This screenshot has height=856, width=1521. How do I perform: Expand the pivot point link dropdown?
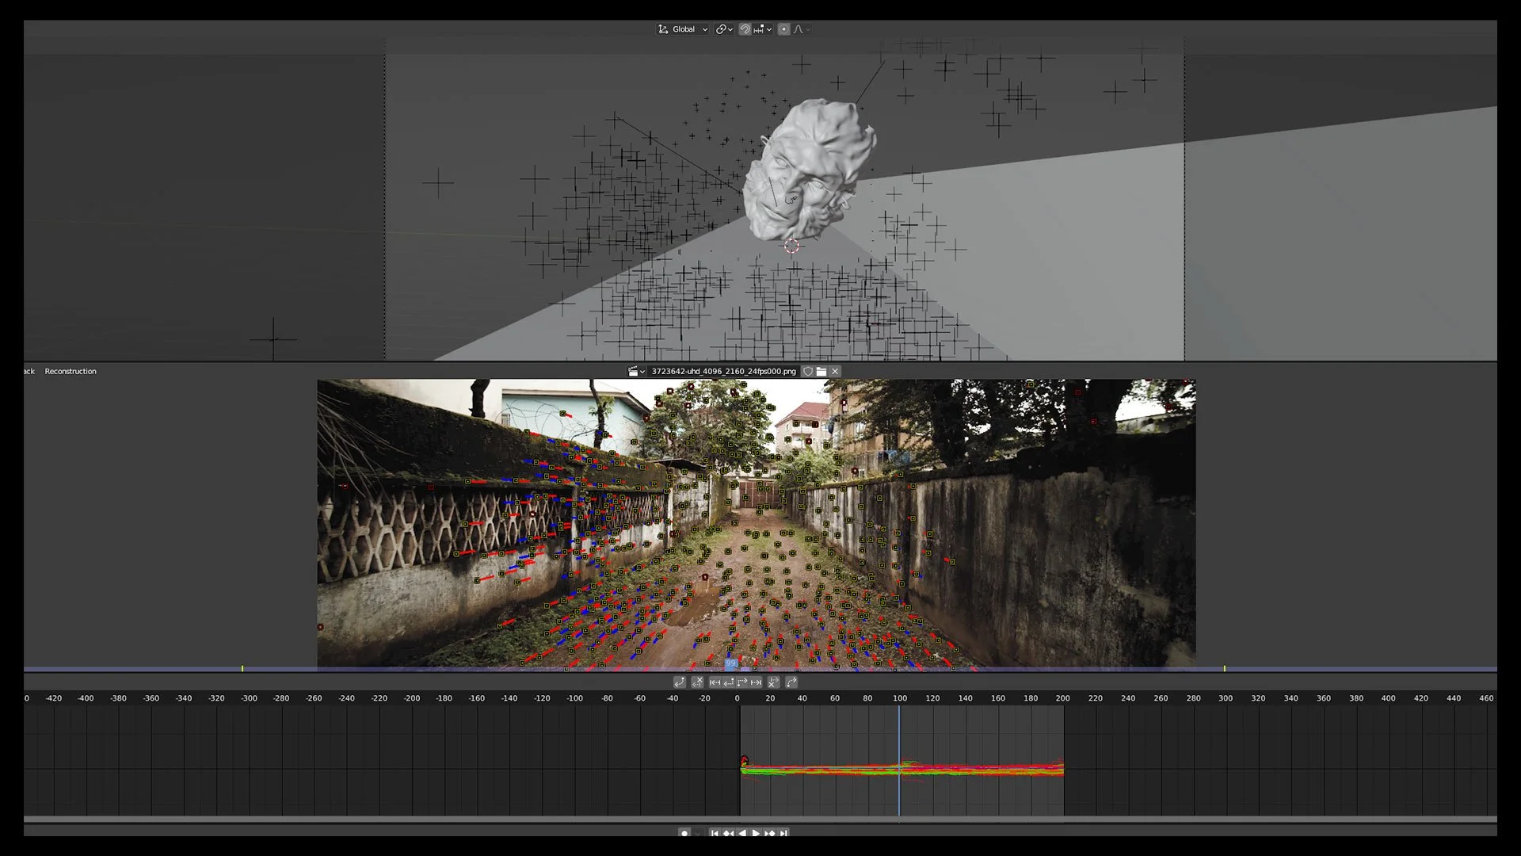[x=724, y=29]
